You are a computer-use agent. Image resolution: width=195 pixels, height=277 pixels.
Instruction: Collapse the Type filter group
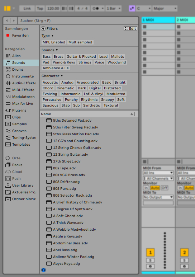52,36
